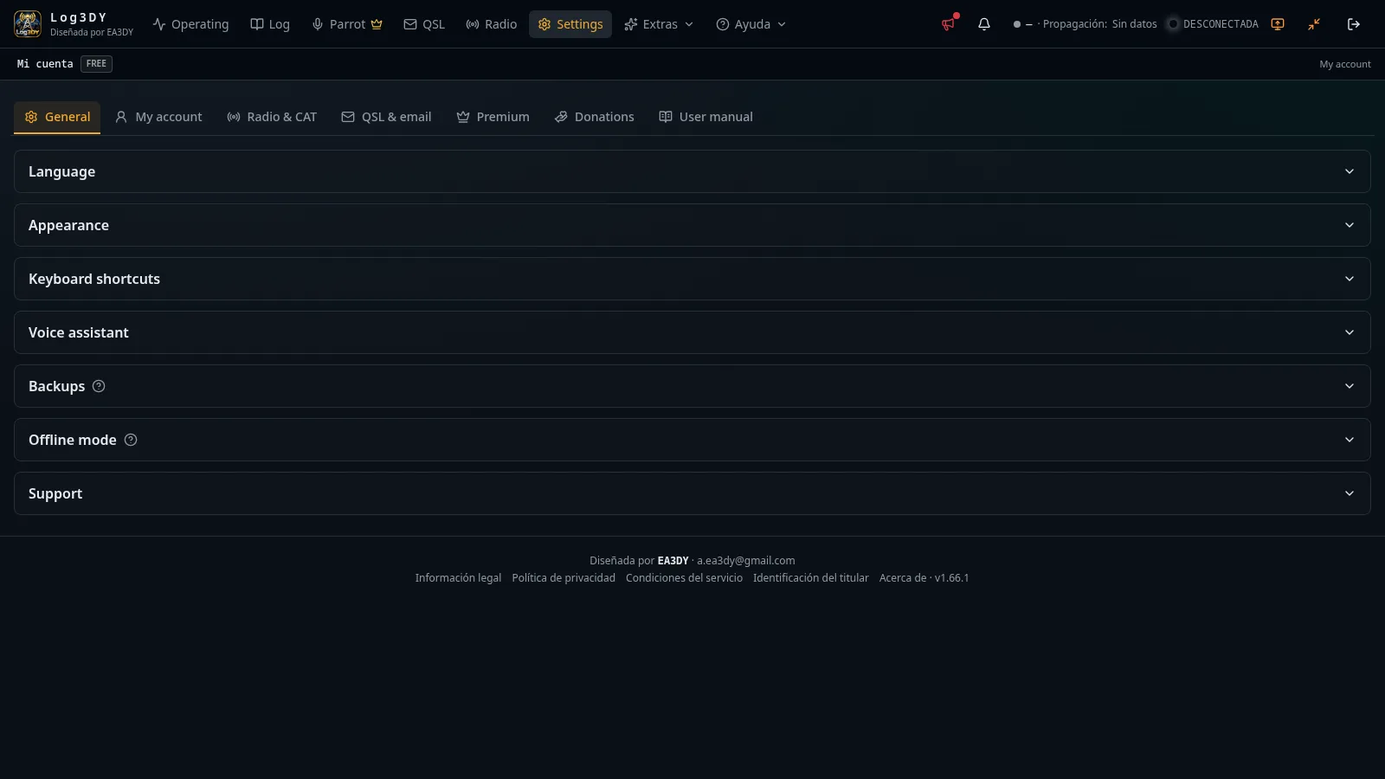Click the Acerca de version link
Screen dimensions: 1385x779
pyautogui.click(x=924, y=578)
